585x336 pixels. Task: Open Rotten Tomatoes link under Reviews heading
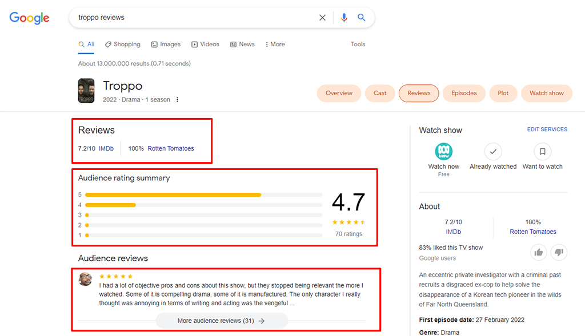click(170, 148)
